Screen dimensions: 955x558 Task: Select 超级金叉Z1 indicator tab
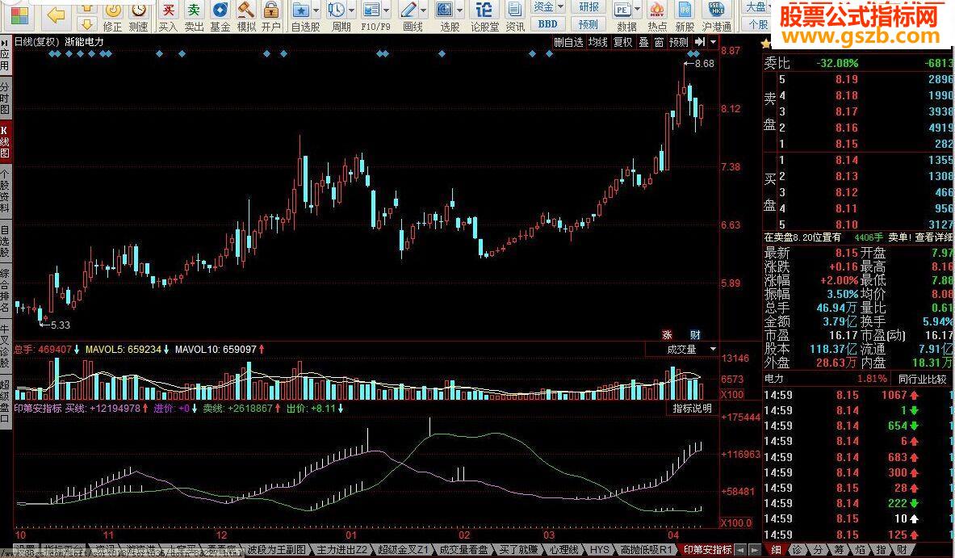(x=402, y=549)
